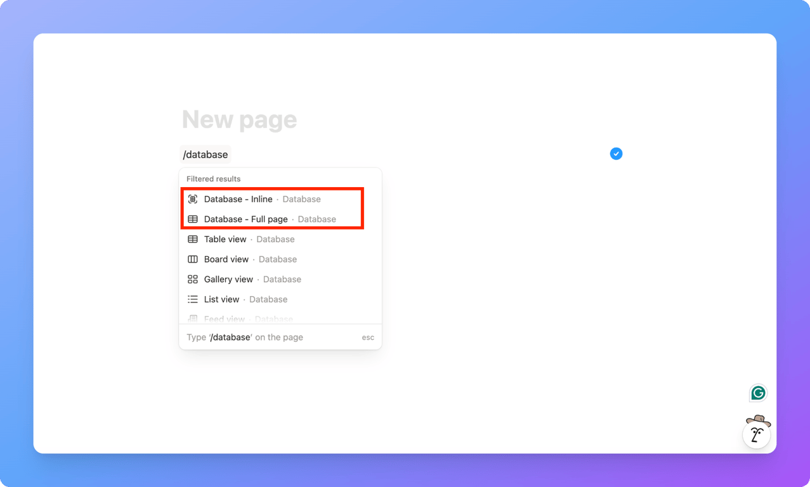Screen dimensions: 810x487
Task: Click Type '/database' on the page option
Action: coord(245,337)
